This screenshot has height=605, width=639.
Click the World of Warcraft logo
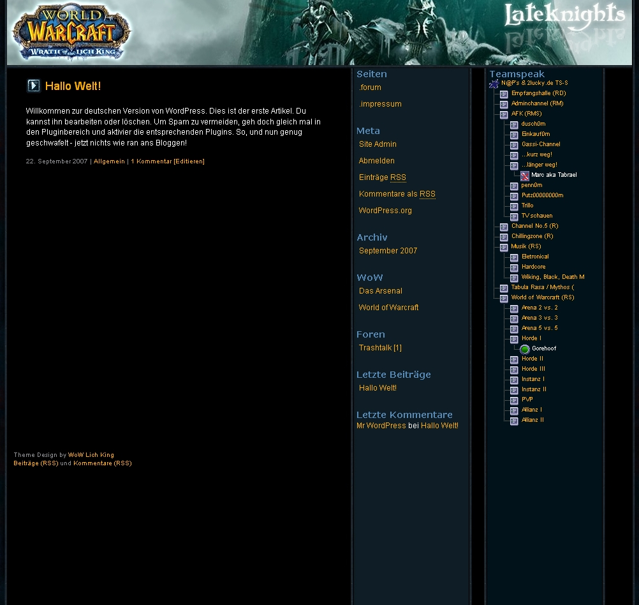point(71,32)
